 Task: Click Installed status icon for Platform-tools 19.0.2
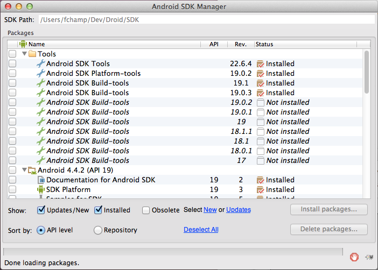point(261,74)
